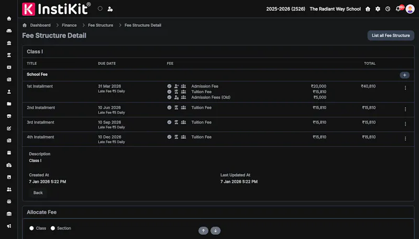Click the down arrow round button
The width and height of the screenshot is (419, 239).
coord(215,231)
